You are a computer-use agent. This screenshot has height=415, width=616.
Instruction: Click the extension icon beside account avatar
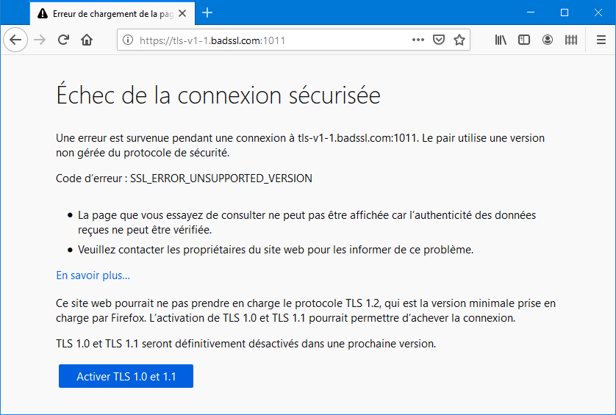(571, 40)
